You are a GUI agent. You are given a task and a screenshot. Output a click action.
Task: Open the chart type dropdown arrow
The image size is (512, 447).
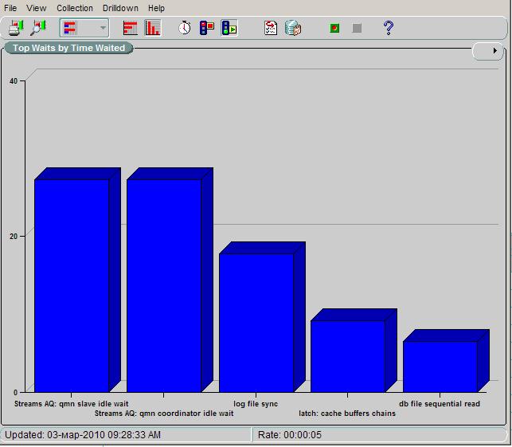(x=103, y=29)
